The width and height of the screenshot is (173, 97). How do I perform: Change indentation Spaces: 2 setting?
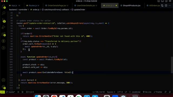click(x=111, y=92)
